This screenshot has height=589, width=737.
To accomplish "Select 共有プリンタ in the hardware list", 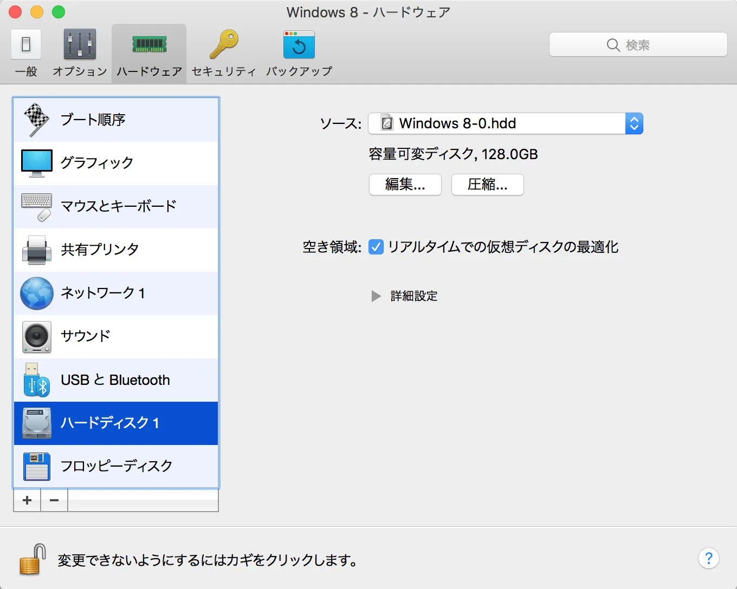I will (116, 250).
